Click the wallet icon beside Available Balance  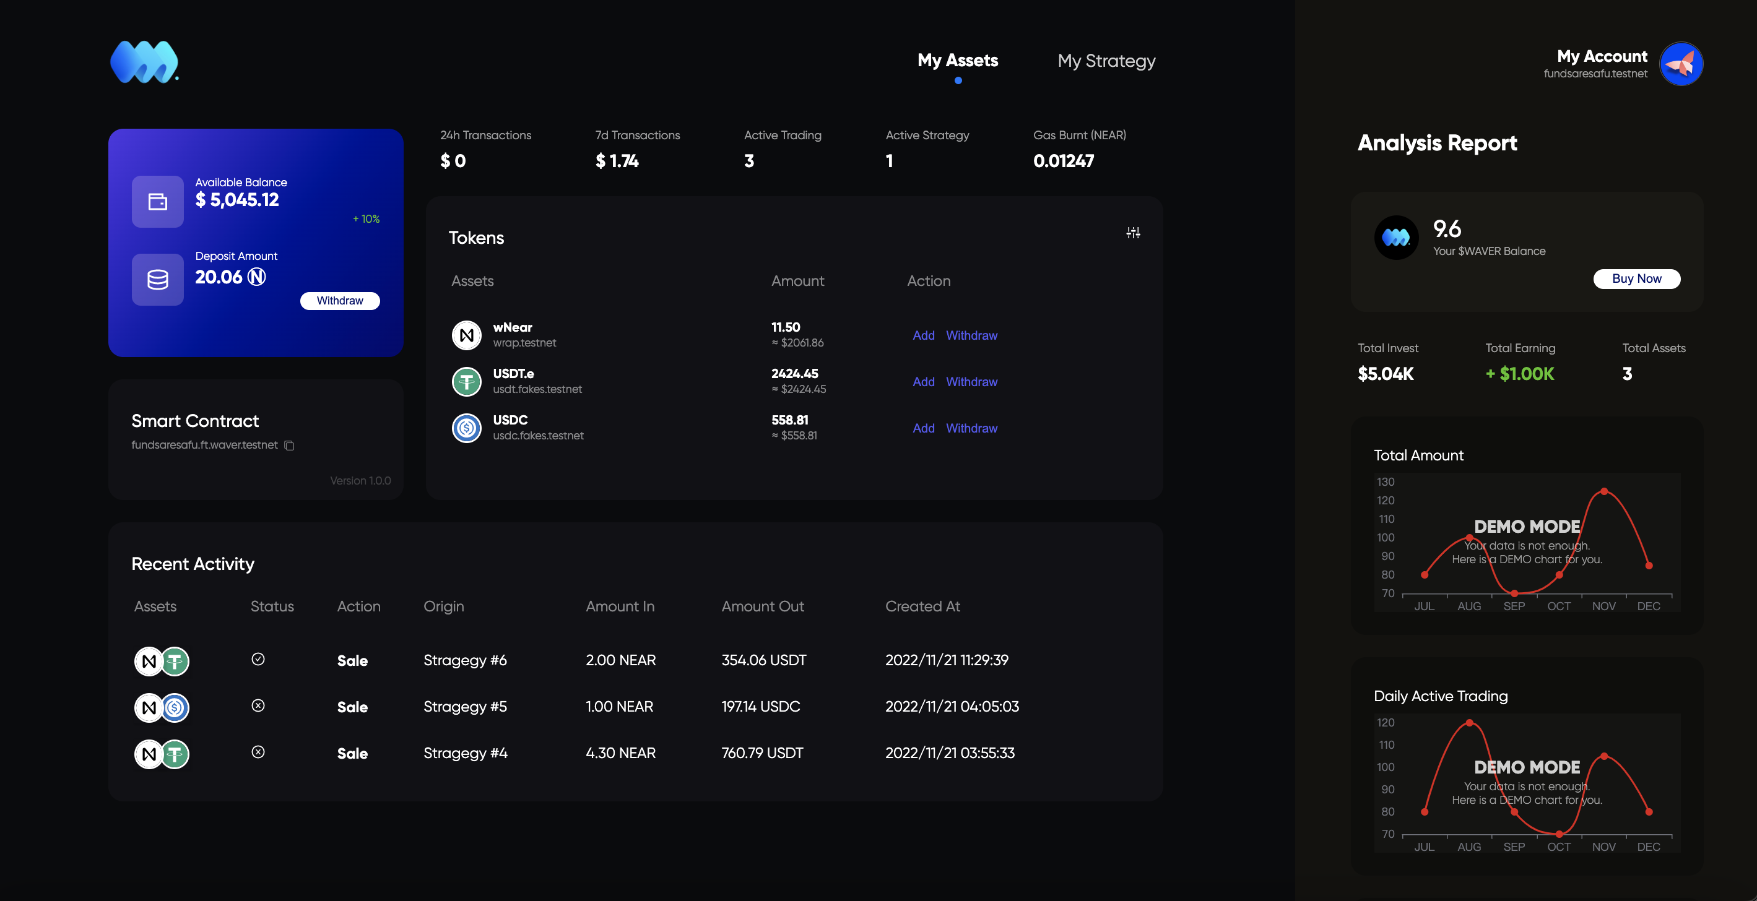pyautogui.click(x=157, y=201)
